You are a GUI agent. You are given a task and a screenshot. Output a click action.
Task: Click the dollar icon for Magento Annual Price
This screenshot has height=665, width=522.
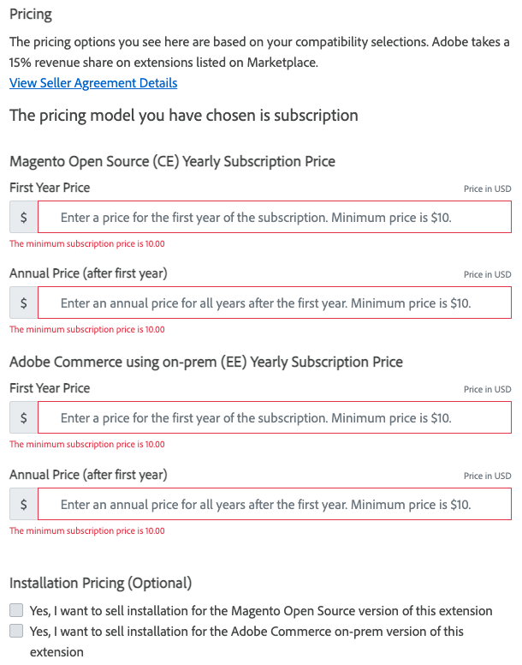[23, 303]
